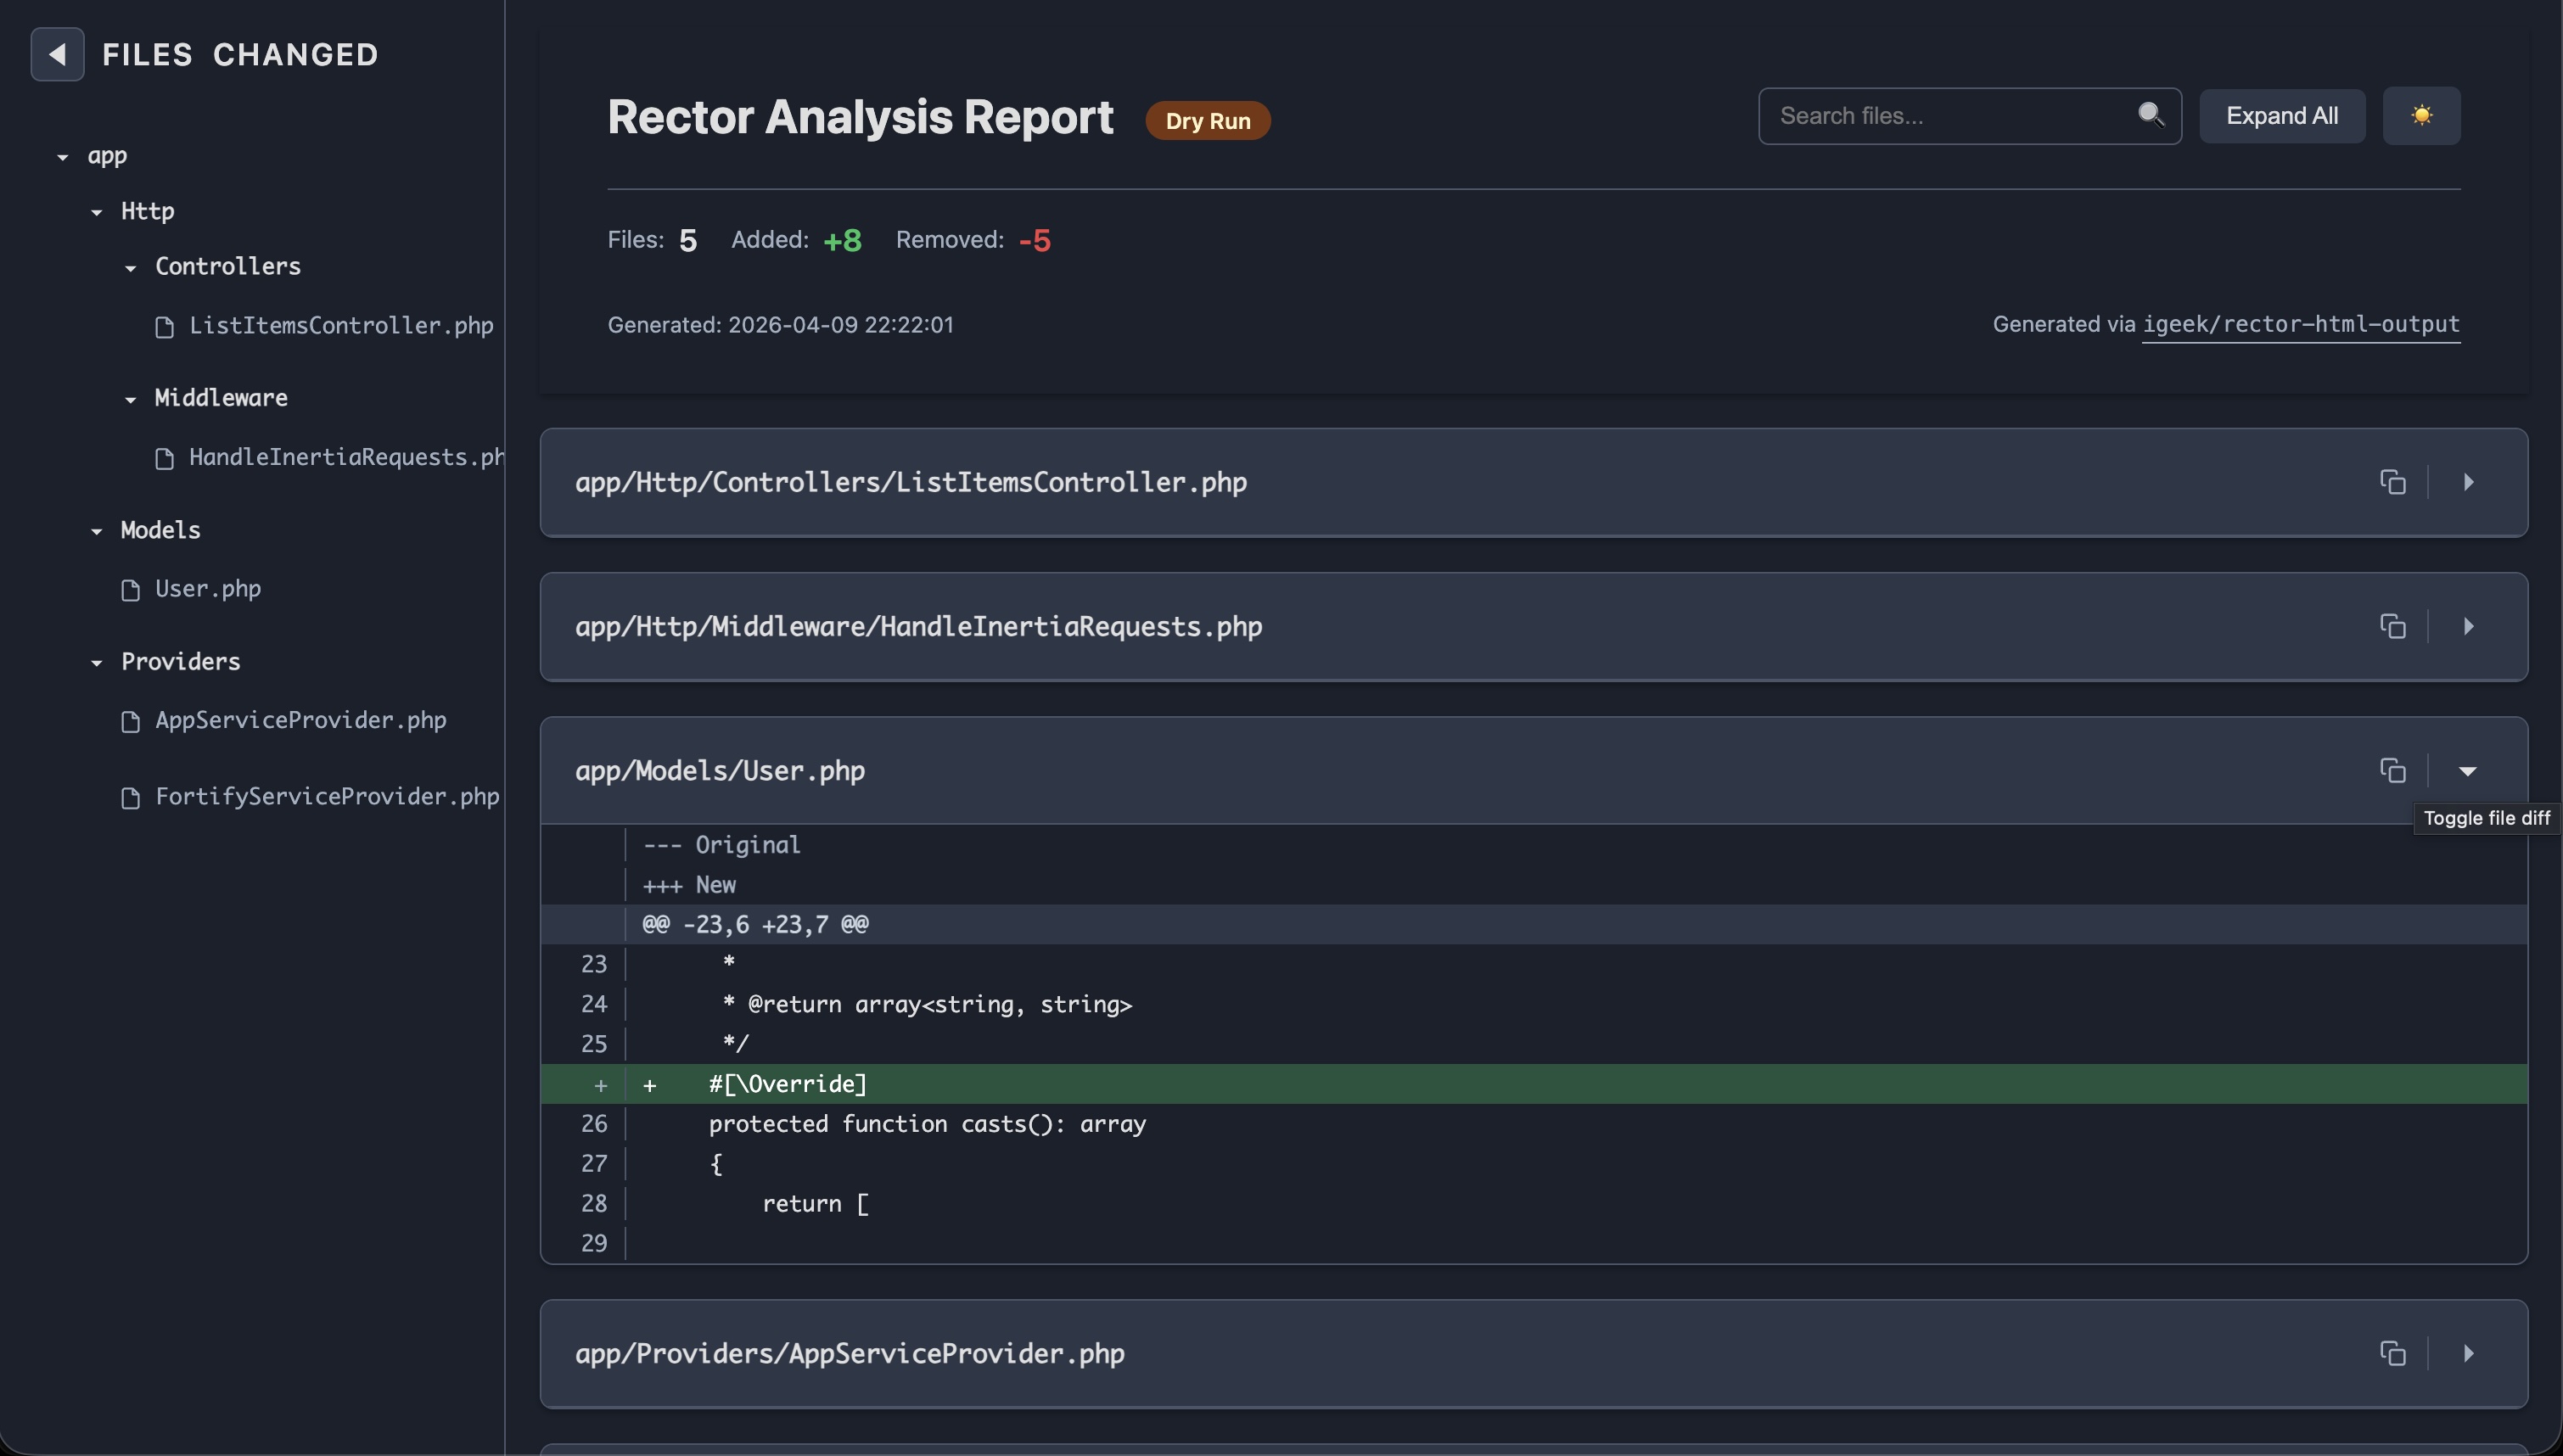Screen dimensions: 2563x1456
Task: Copy ListItemsController.php file path
Action: point(2392,482)
